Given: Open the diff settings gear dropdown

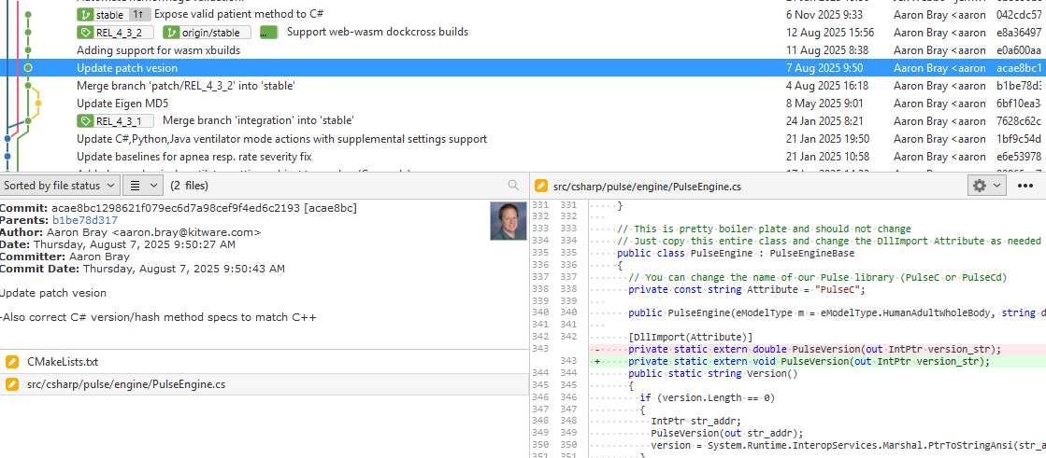Looking at the screenshot, I should (986, 186).
